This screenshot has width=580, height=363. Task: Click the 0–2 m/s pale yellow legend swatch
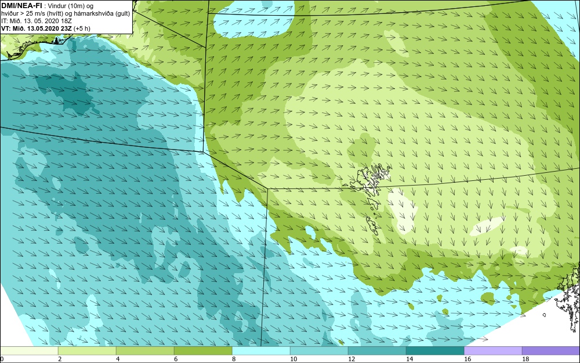tap(29, 351)
